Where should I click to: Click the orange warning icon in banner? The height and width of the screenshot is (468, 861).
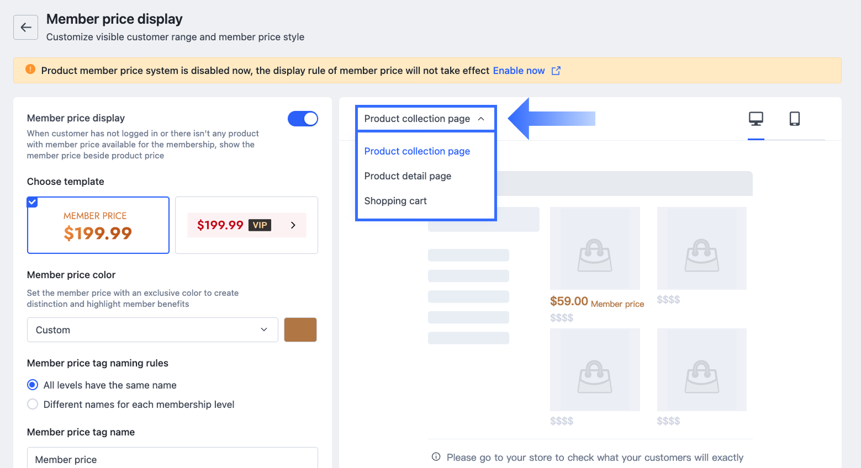point(30,70)
